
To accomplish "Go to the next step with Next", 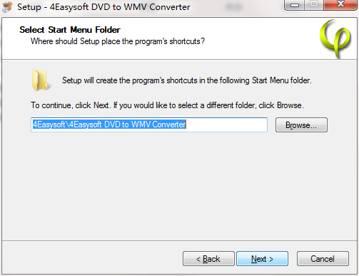I will [262, 259].
